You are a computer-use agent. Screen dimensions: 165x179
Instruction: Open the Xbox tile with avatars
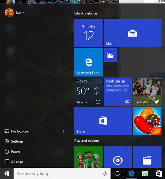(x=88, y=157)
